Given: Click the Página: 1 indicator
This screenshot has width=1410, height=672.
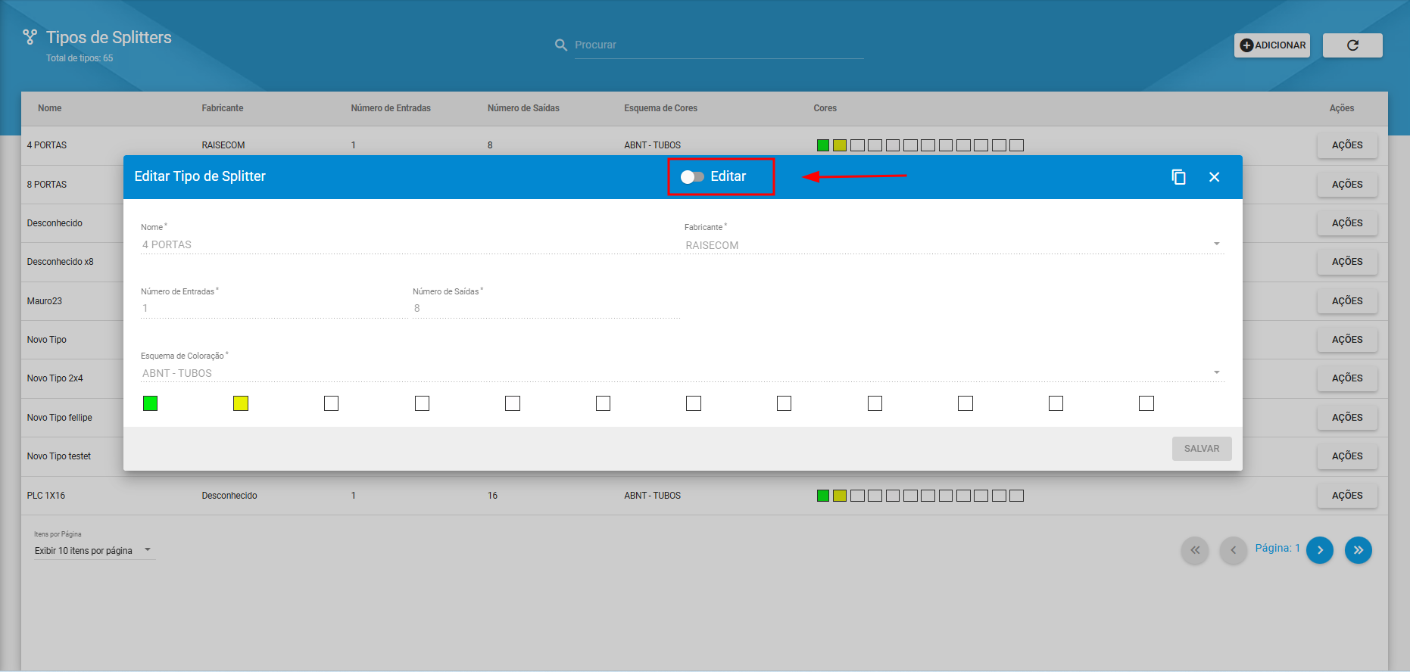Looking at the screenshot, I should [x=1277, y=548].
